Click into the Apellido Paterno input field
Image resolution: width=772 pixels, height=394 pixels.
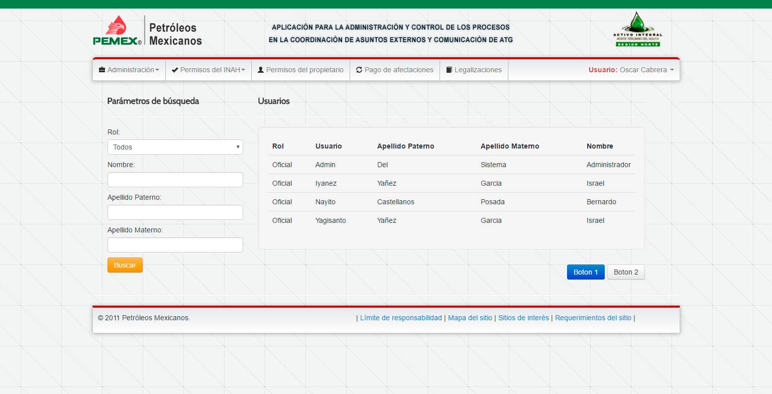pyautogui.click(x=175, y=212)
